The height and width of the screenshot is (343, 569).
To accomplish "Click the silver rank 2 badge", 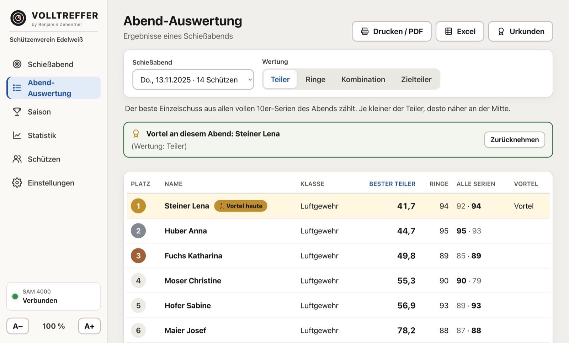I will (x=138, y=231).
